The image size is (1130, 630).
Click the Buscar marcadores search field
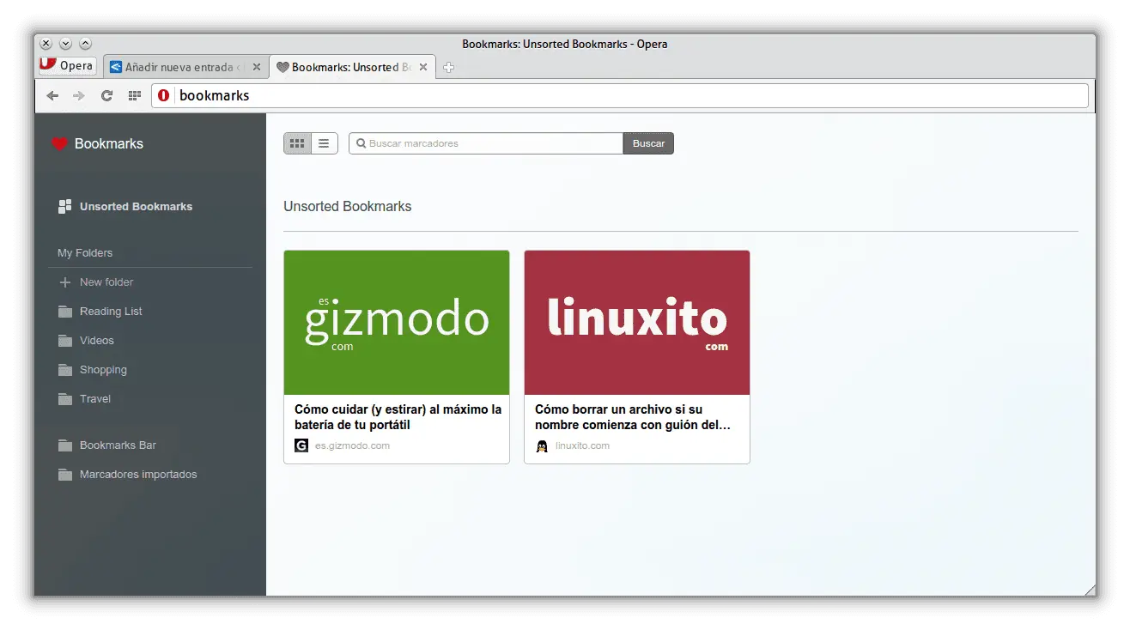486,143
